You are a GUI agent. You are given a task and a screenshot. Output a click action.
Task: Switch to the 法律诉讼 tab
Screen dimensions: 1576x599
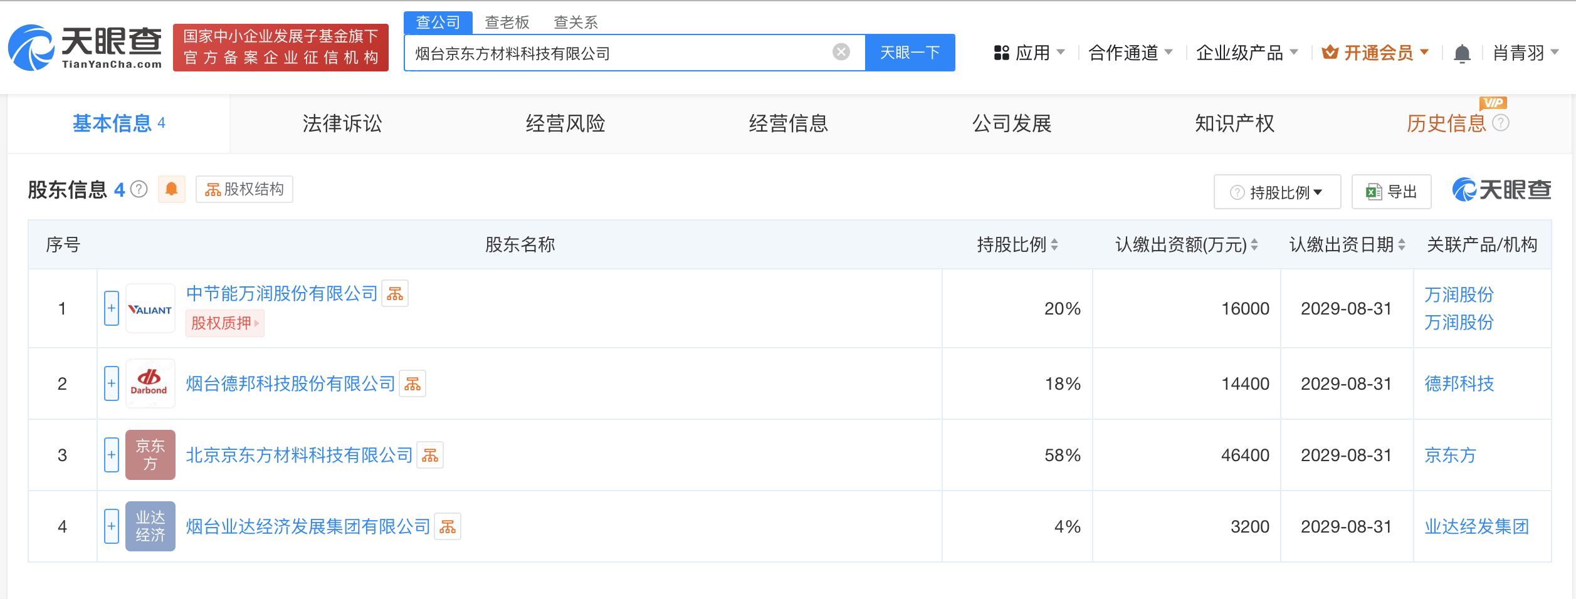pyautogui.click(x=342, y=123)
